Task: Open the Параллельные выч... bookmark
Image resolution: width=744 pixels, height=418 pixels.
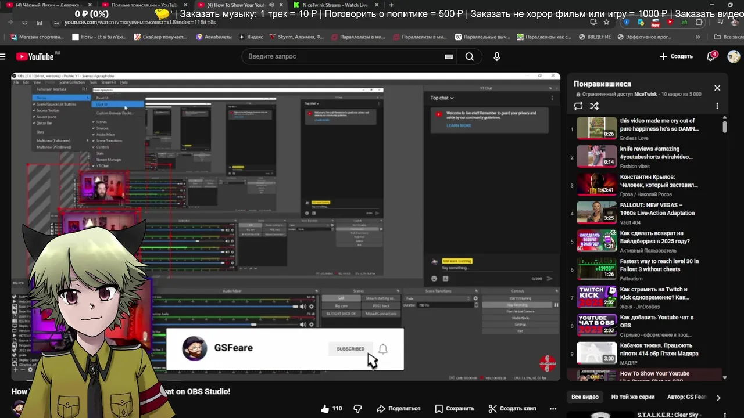Action: tap(482, 37)
